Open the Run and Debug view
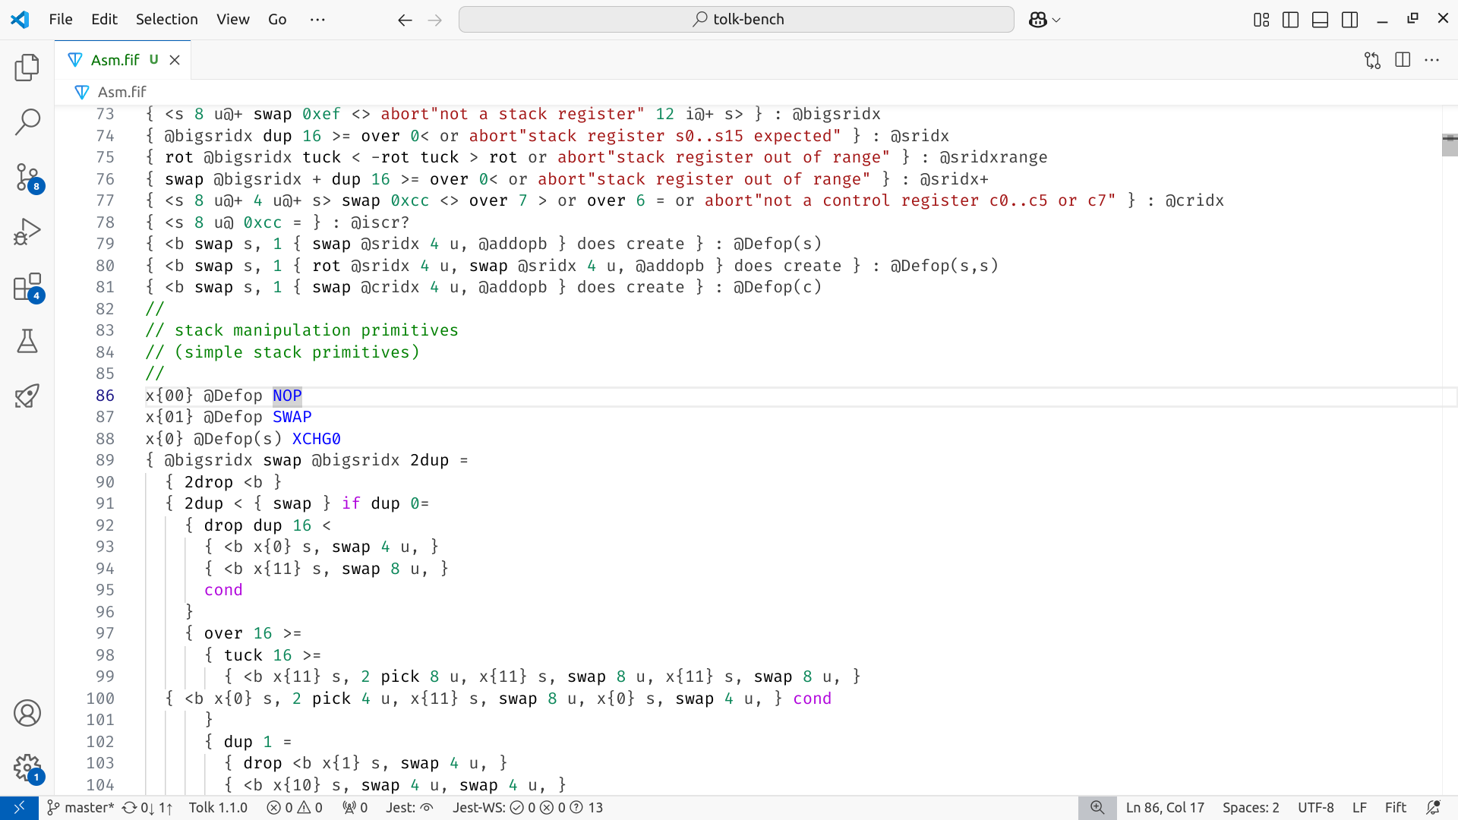Viewport: 1458px width, 820px height. coord(27,232)
